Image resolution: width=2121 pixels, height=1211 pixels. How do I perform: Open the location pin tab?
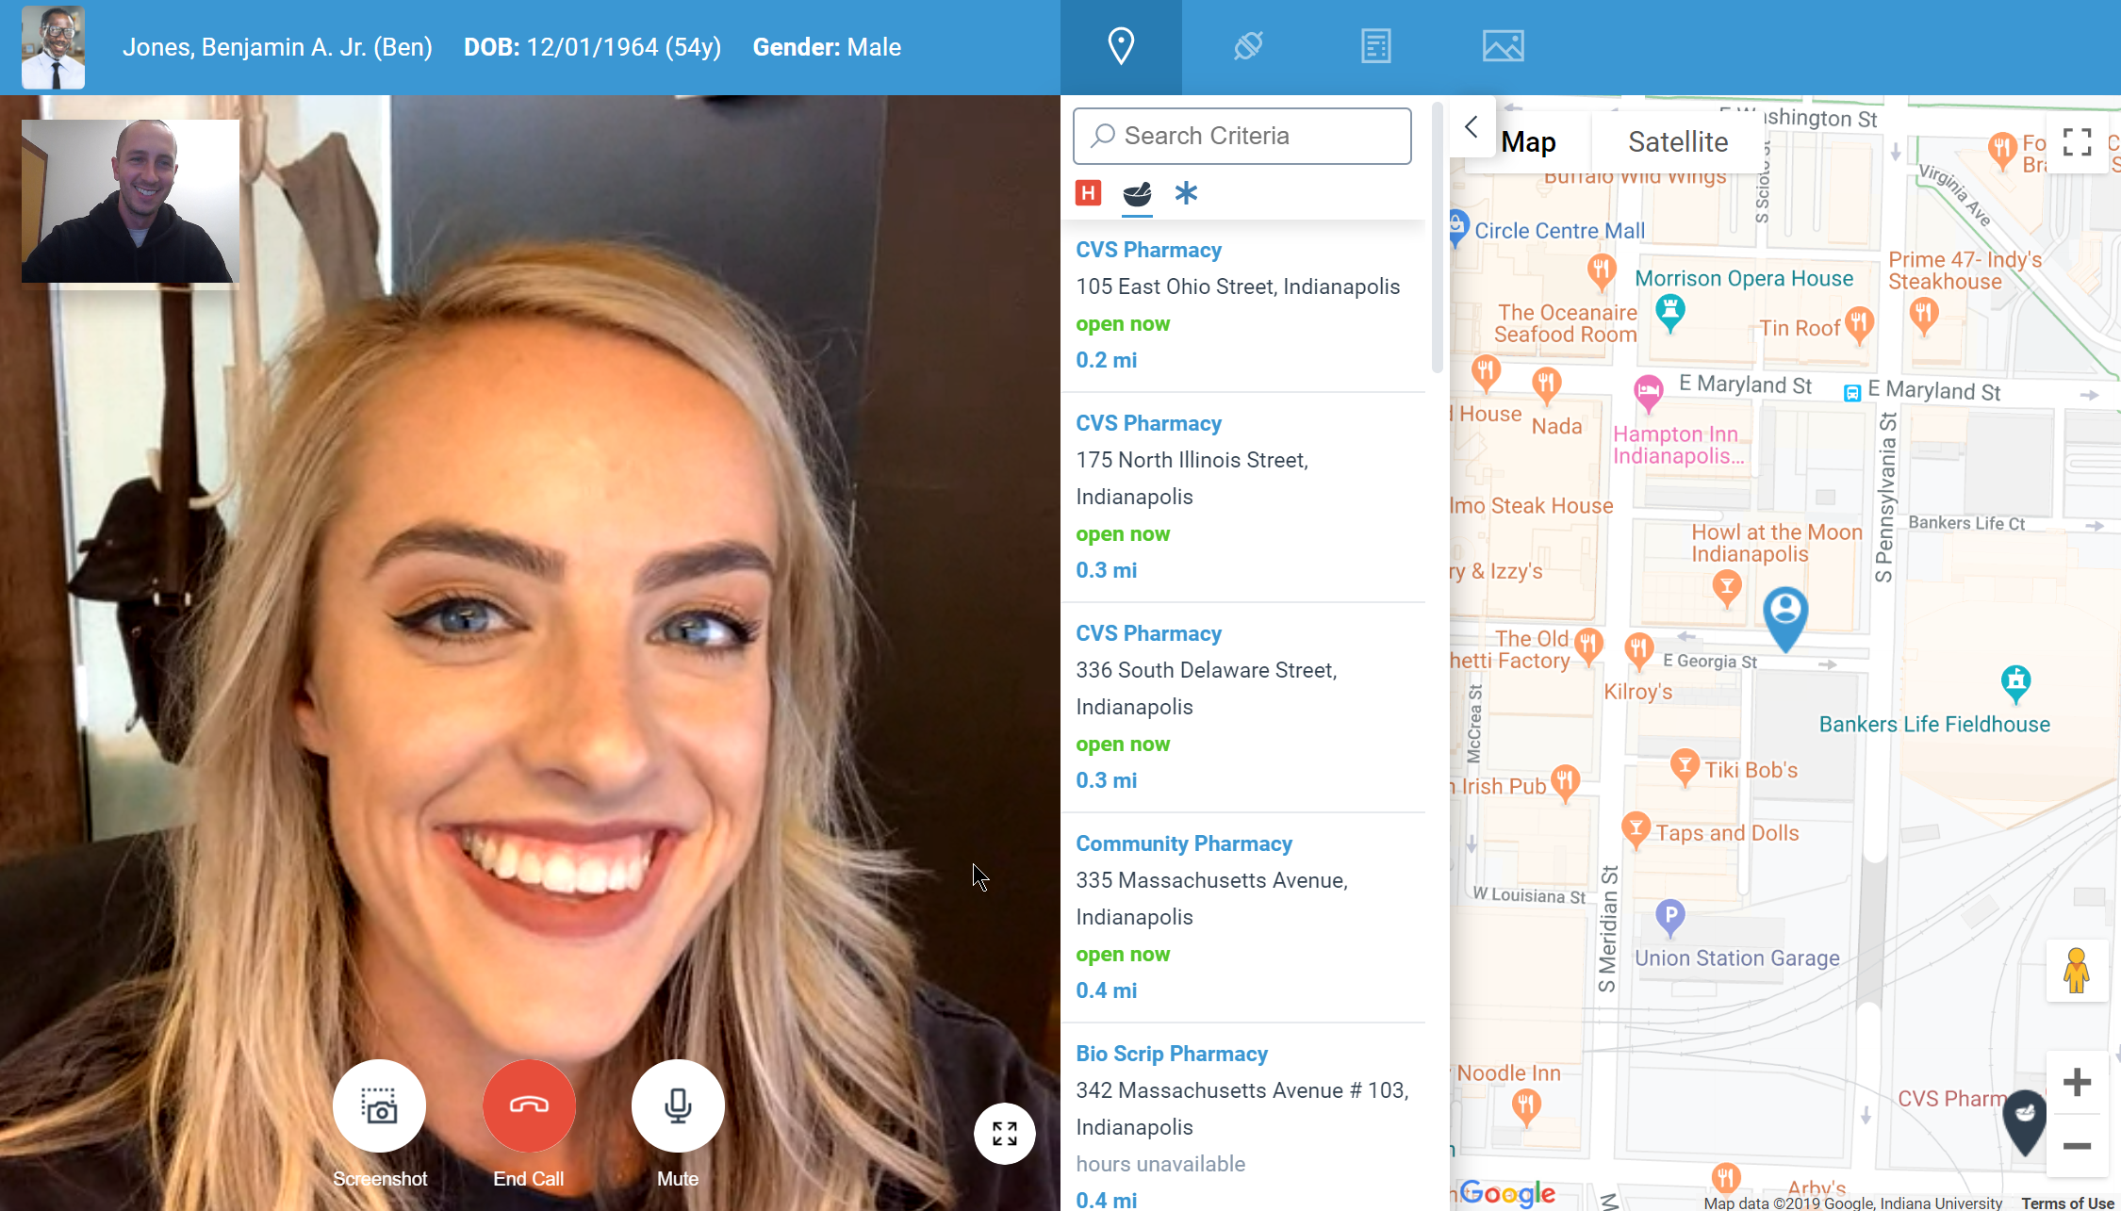(x=1120, y=46)
